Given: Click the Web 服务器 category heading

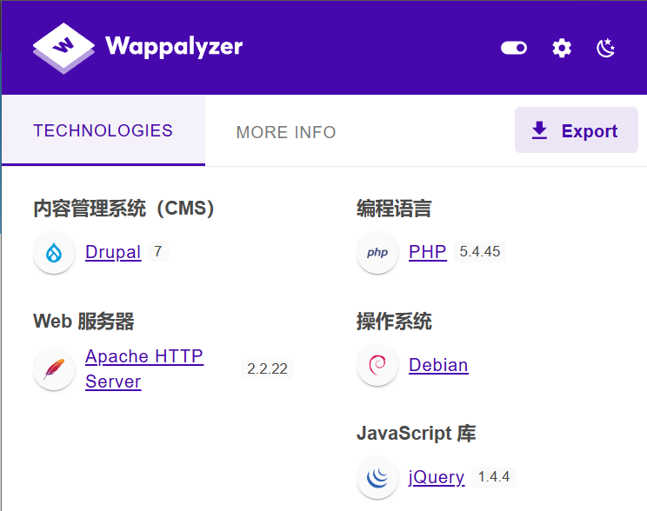Looking at the screenshot, I should pyautogui.click(x=83, y=322).
